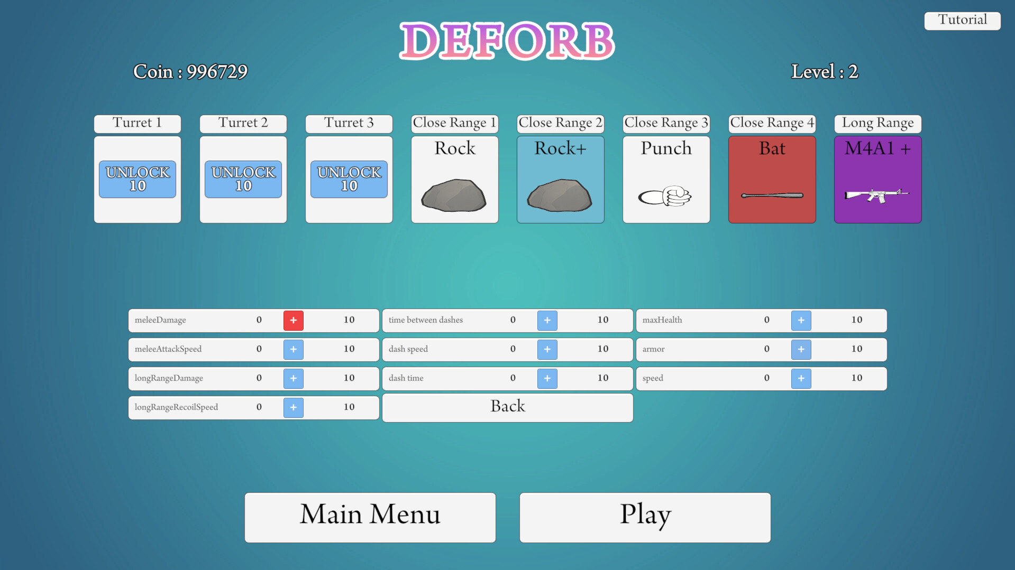Increase longRangeDamage stat
1015x570 pixels.
[x=293, y=378]
